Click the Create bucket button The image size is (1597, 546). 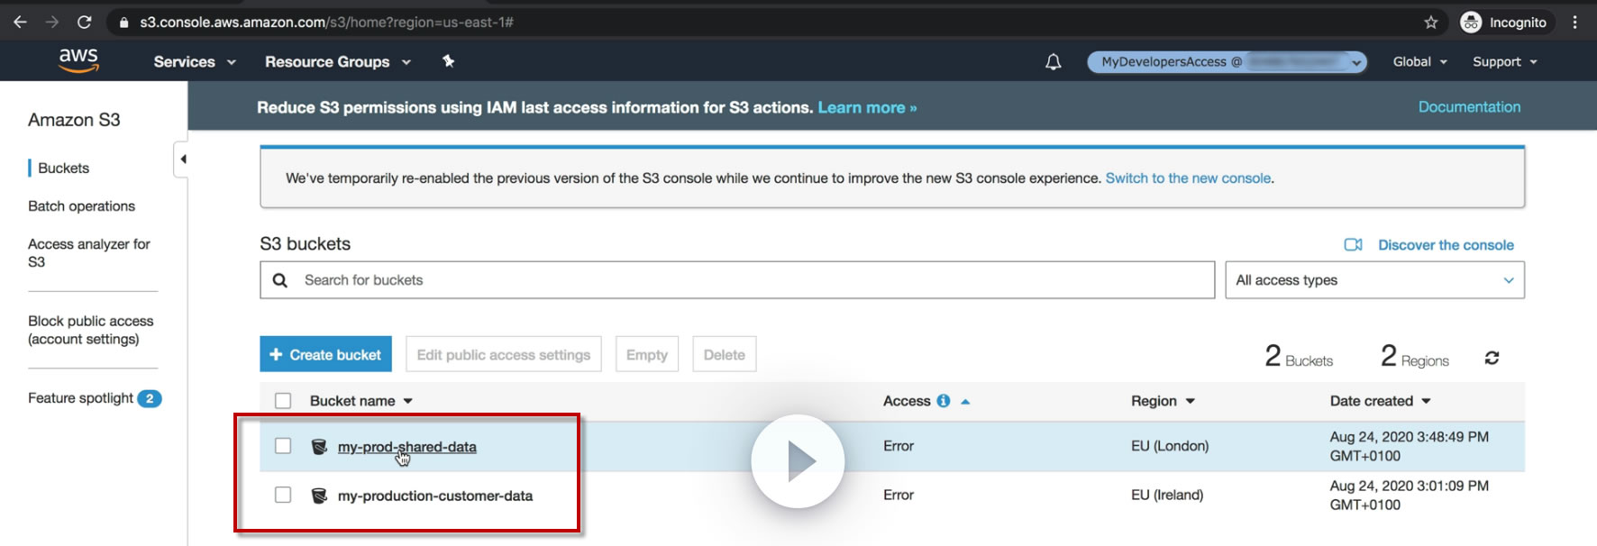coord(325,354)
